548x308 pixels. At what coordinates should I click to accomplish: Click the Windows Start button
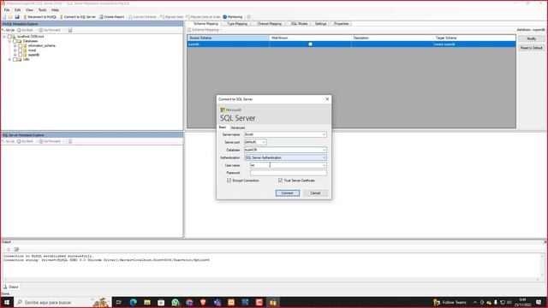coord(6,302)
